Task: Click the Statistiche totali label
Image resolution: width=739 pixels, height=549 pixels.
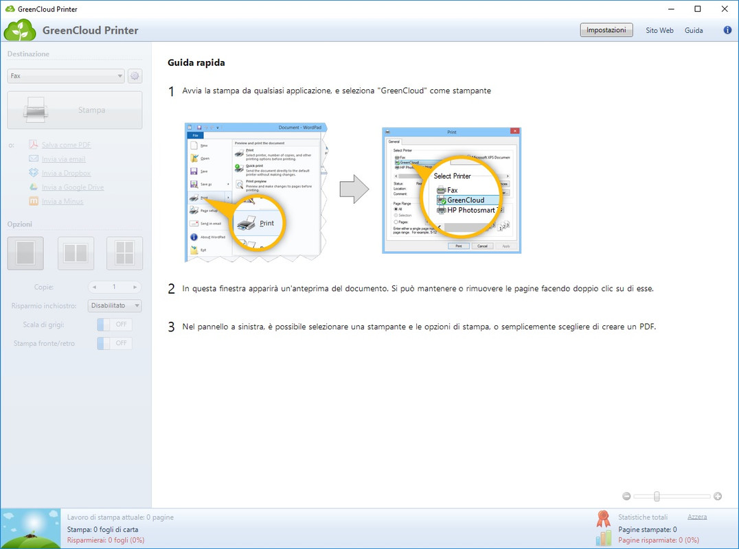Action: point(643,517)
